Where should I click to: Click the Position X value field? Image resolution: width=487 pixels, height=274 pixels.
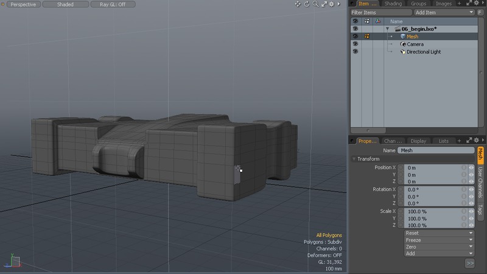coord(432,167)
